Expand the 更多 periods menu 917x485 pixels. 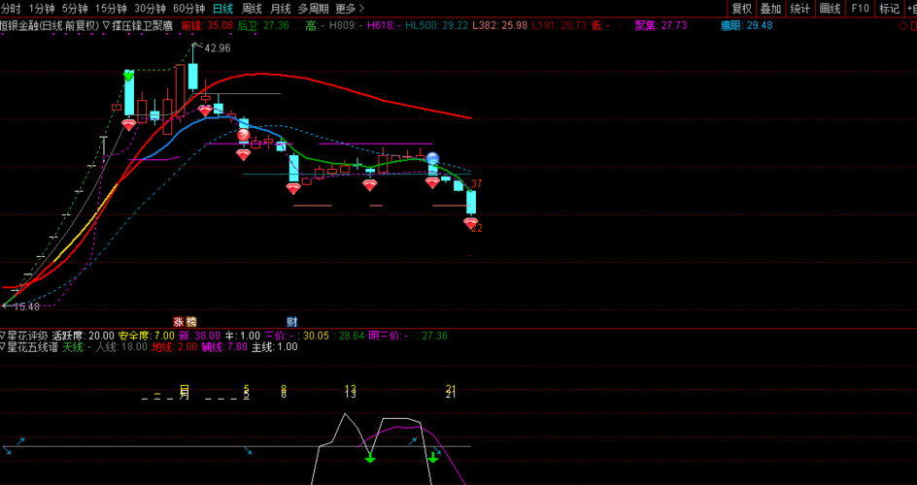350,9
